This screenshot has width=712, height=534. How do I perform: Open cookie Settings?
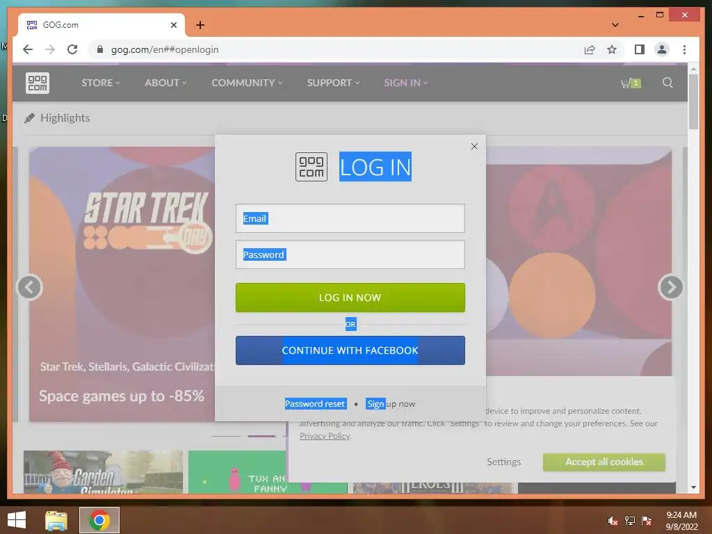tap(503, 462)
